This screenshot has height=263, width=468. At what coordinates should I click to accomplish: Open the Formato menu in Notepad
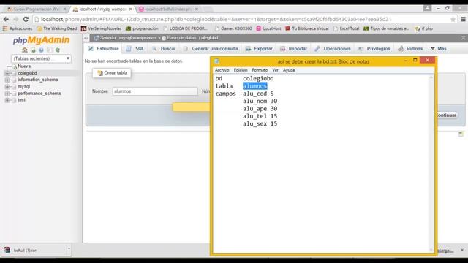pyautogui.click(x=260, y=70)
